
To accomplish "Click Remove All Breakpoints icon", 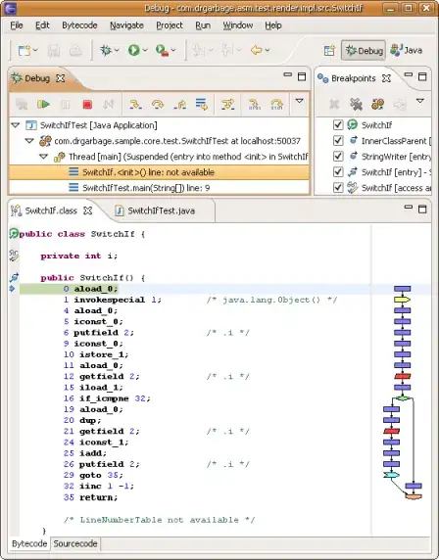I will (356, 105).
